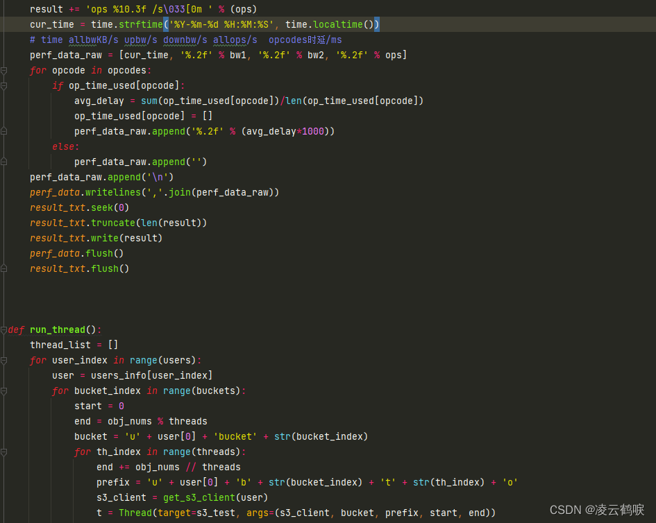This screenshot has width=656, height=523.
Task: Fold the 'for user_index in range(users)' loop
Action: tap(6, 360)
